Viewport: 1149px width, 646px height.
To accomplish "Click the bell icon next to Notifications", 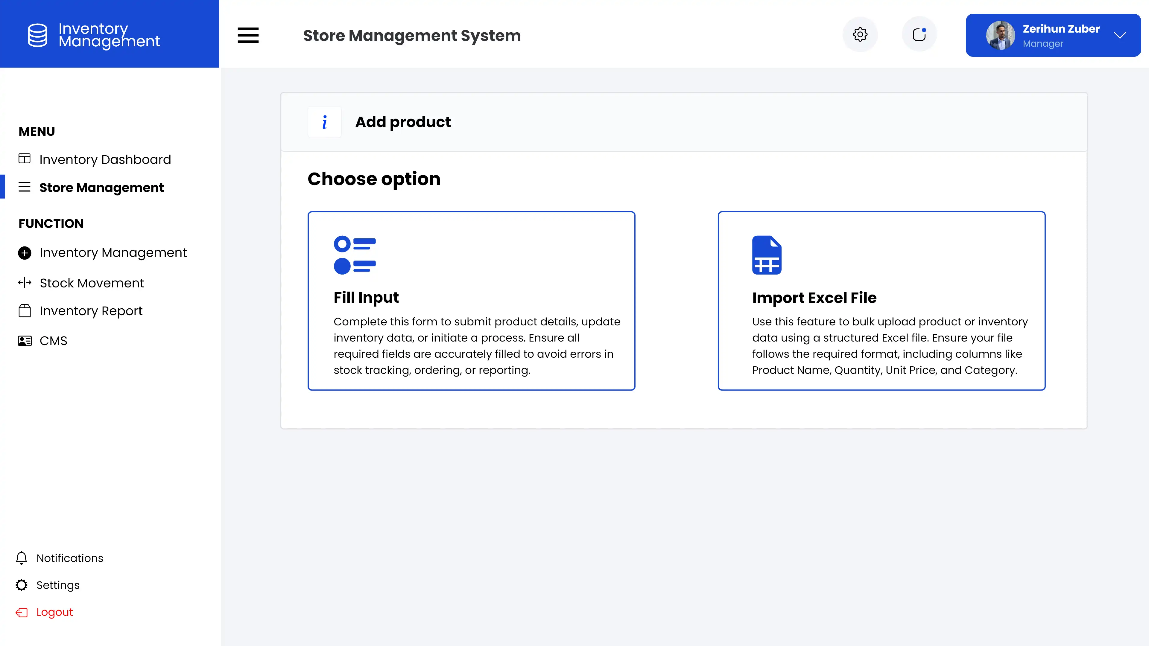I will [x=22, y=558].
